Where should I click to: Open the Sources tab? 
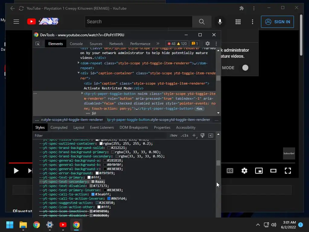click(x=96, y=44)
